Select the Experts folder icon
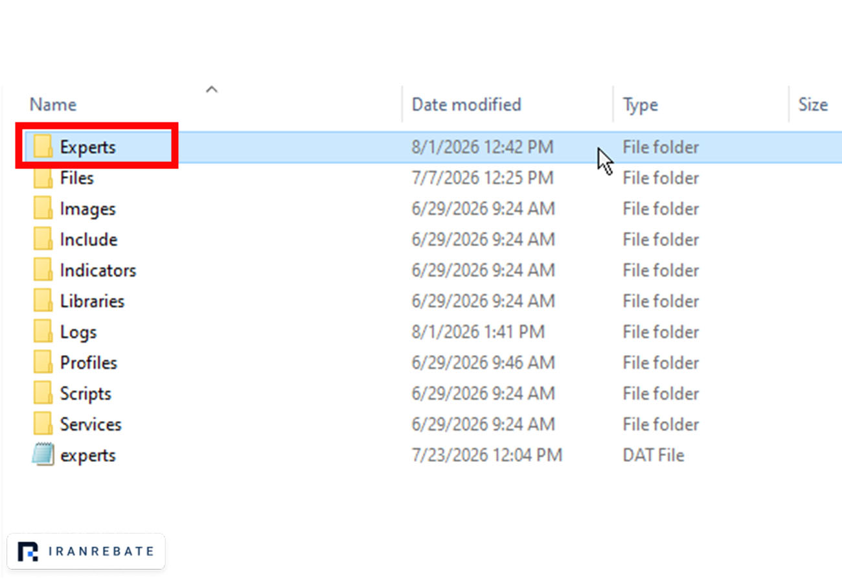Image resolution: width=842 pixels, height=583 pixels. pos(43,147)
